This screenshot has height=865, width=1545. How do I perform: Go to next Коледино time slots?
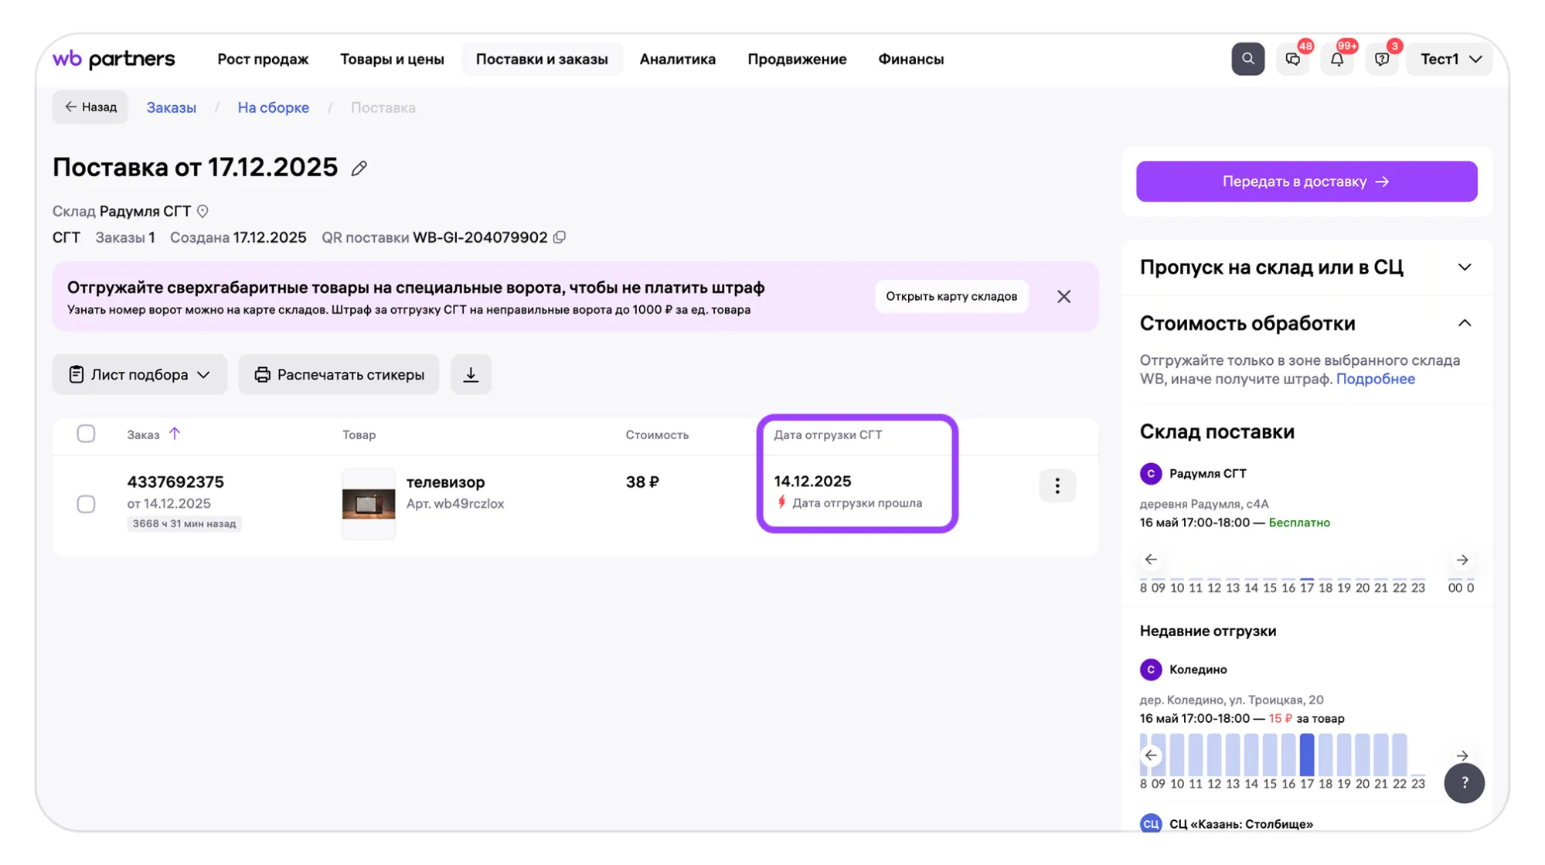coord(1462,755)
